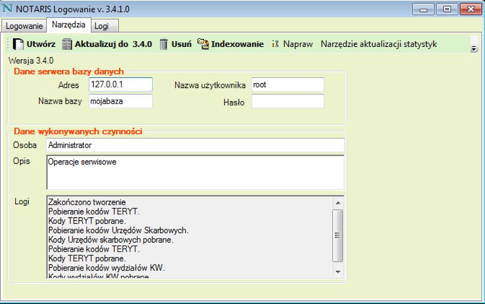Maximize the NOTARIS Logowanie window
Image resolution: width=485 pixels, height=304 pixels.
point(447,9)
